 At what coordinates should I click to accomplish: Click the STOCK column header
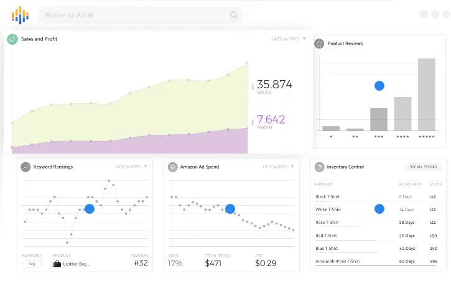point(435,184)
